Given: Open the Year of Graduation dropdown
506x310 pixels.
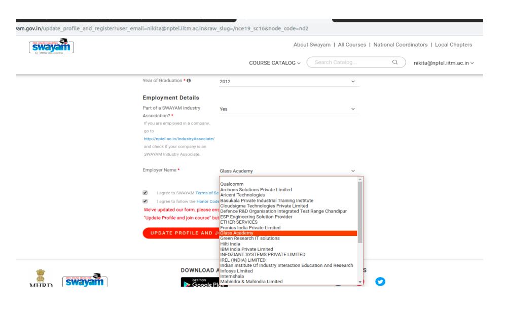Looking at the screenshot, I should (x=289, y=81).
